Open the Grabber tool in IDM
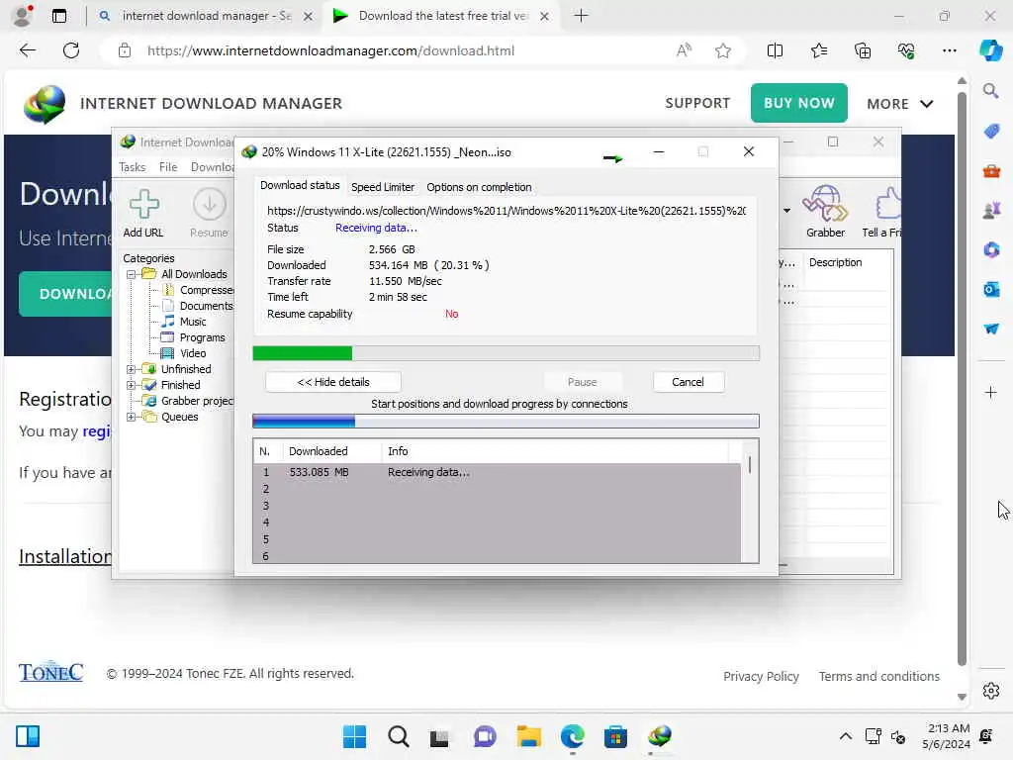 tap(825, 204)
